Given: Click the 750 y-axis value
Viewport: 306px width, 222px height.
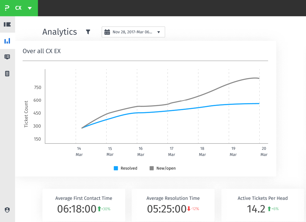Looking at the screenshot, I should [38, 87].
